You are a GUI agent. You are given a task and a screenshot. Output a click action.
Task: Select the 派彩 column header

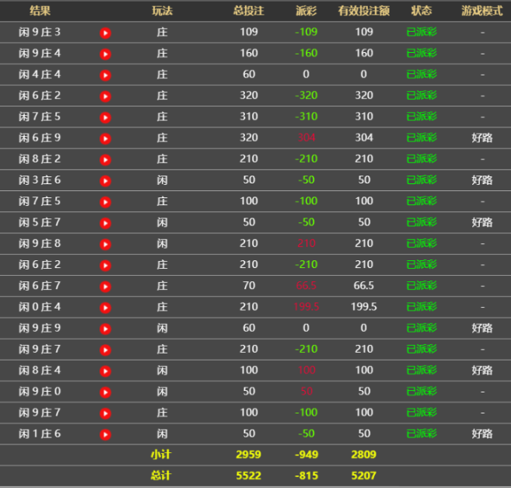point(306,11)
